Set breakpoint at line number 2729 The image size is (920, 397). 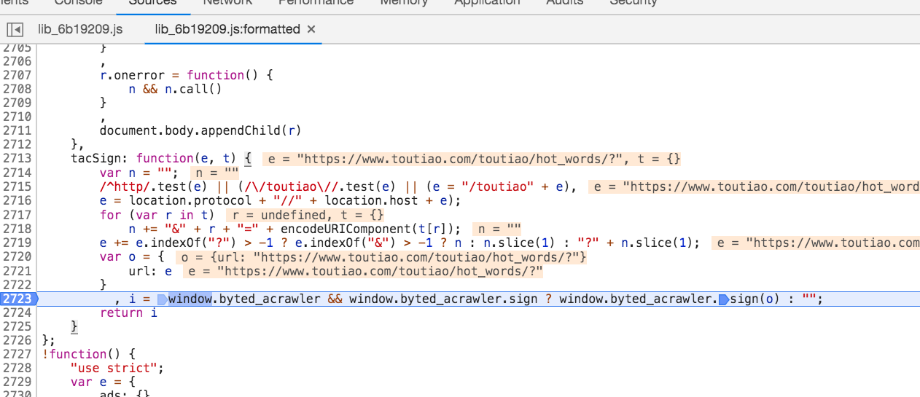pos(17,382)
